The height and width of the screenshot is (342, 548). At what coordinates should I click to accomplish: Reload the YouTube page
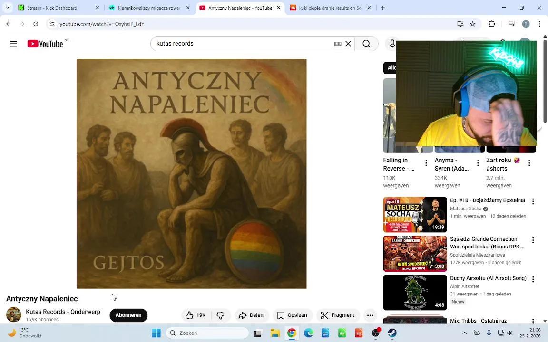pyautogui.click(x=36, y=24)
